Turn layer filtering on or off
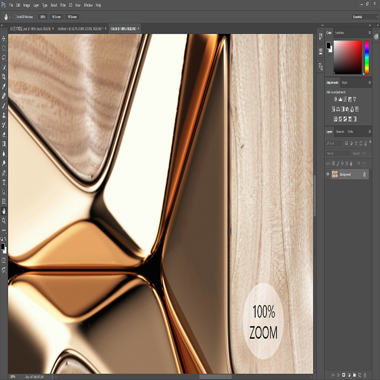The width and height of the screenshot is (380, 380). pos(370,142)
